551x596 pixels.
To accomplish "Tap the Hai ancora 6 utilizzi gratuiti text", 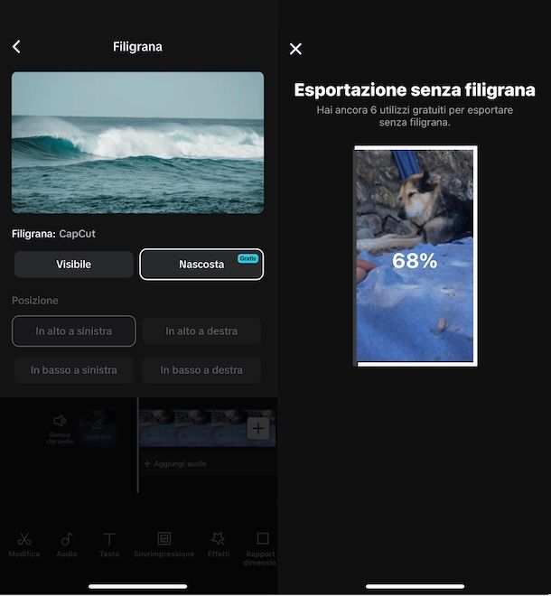I will [x=415, y=116].
